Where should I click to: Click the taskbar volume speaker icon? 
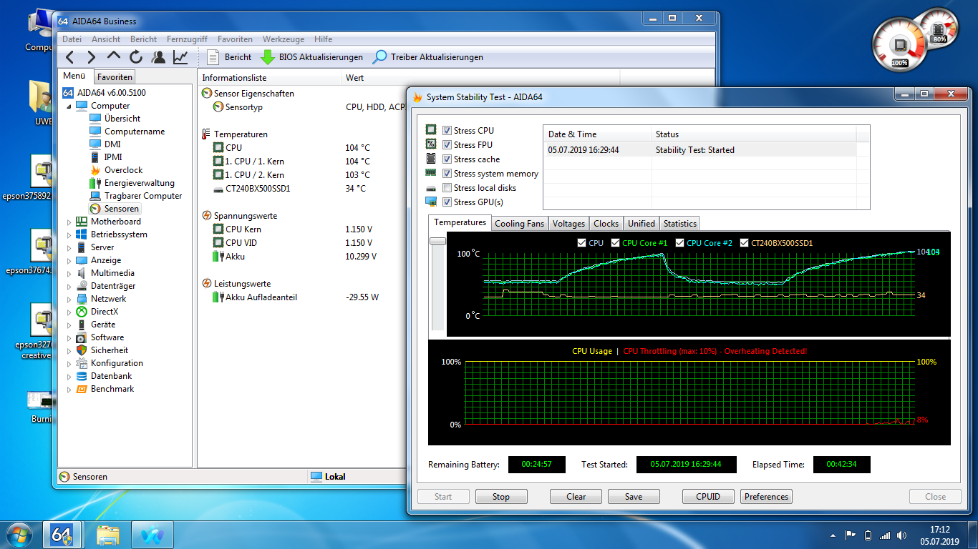click(x=903, y=535)
